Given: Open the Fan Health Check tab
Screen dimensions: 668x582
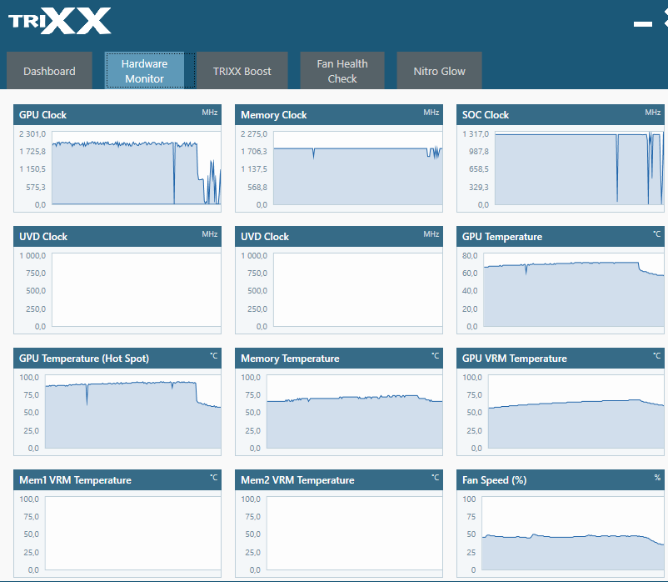Looking at the screenshot, I should 341,71.
